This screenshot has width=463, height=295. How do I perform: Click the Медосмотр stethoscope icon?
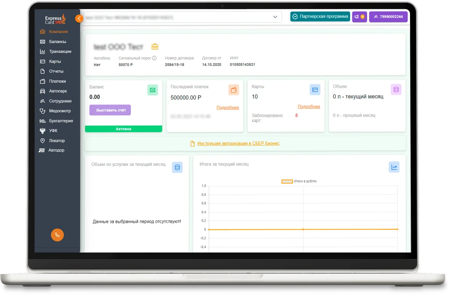[x=42, y=111]
